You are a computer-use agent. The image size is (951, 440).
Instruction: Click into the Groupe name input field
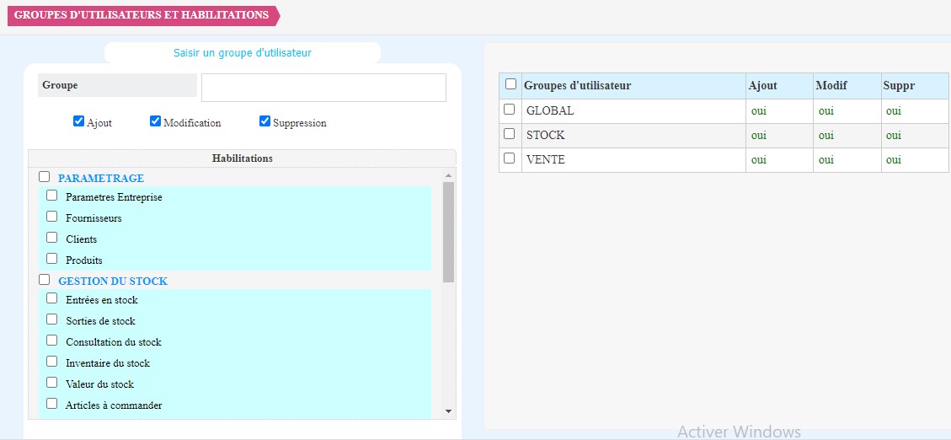[x=323, y=88]
